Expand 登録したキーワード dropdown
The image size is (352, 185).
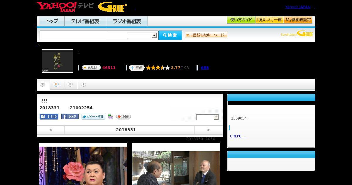(x=206, y=35)
